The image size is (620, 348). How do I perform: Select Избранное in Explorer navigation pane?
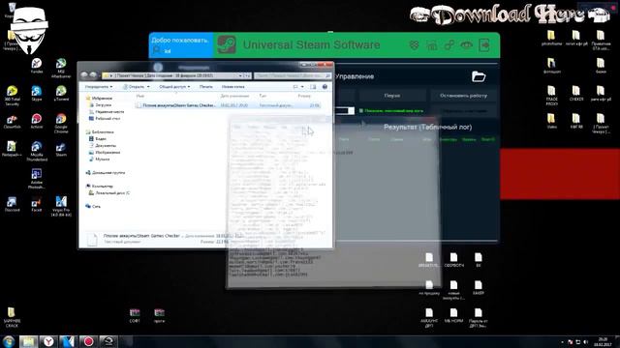99,98
